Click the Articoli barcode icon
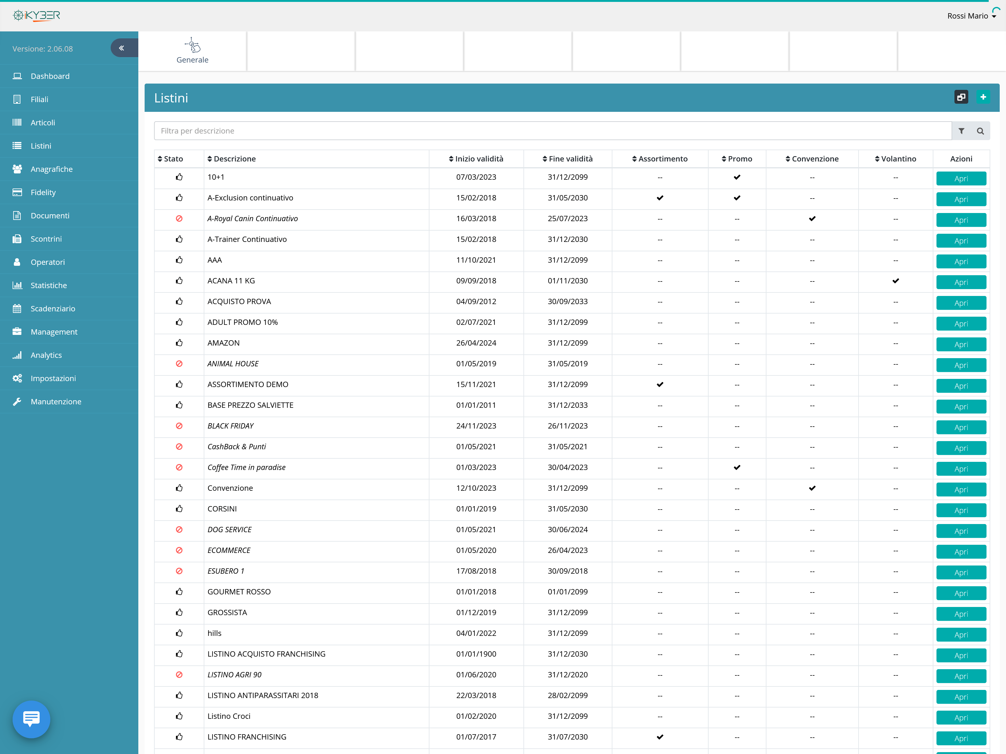1006x754 pixels. coord(17,122)
